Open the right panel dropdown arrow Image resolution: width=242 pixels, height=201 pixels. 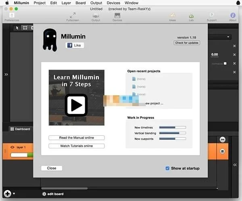click(x=228, y=37)
